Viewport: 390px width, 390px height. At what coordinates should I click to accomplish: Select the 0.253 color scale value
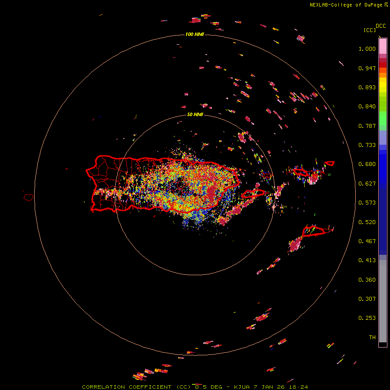(x=367, y=318)
